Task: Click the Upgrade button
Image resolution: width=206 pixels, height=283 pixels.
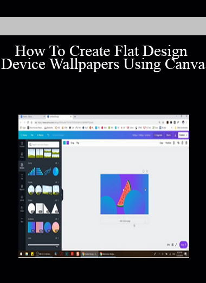Action: (x=158, y=135)
